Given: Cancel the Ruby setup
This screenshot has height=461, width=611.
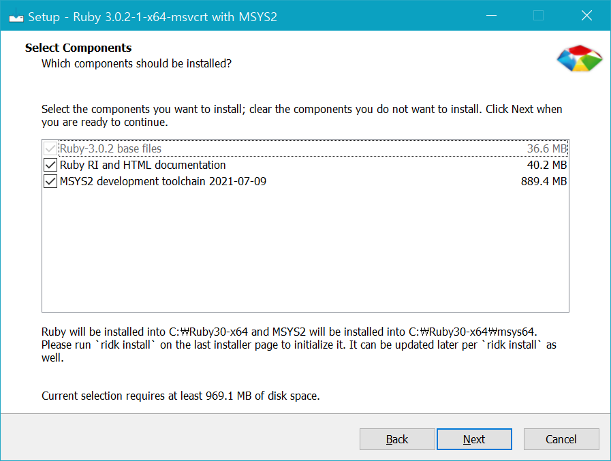Looking at the screenshot, I should coord(561,439).
